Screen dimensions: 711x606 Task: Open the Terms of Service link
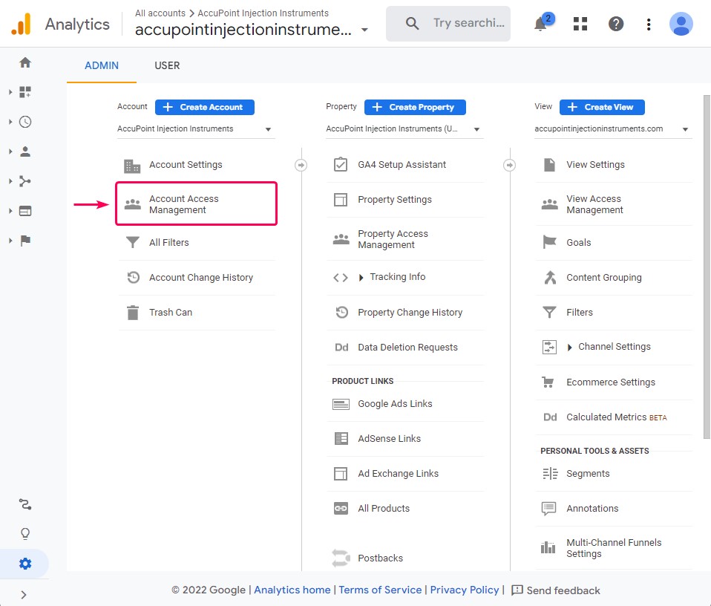coord(380,590)
